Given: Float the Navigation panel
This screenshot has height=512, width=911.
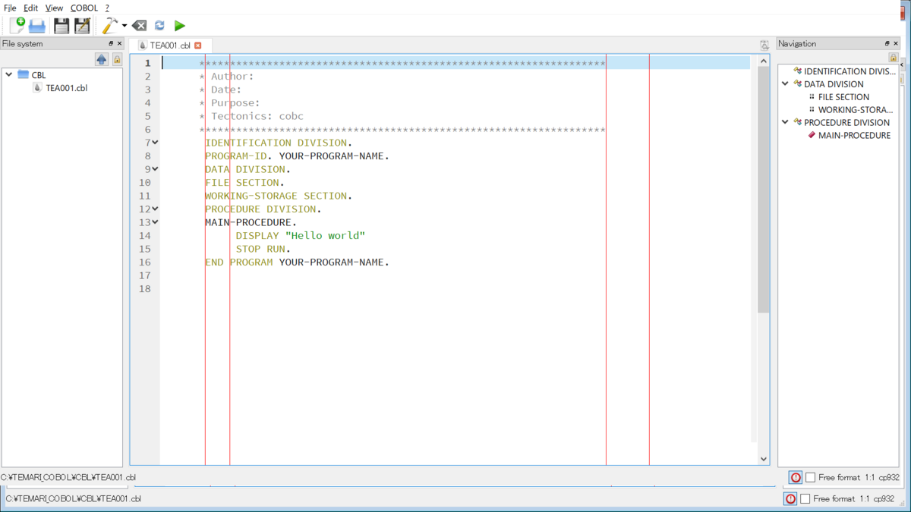Looking at the screenshot, I should 887,44.
